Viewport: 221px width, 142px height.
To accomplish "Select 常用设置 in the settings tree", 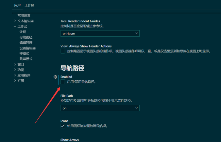I will tap(24, 16).
